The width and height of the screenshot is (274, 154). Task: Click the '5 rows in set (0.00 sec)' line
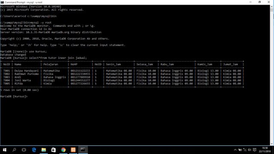point(19,90)
